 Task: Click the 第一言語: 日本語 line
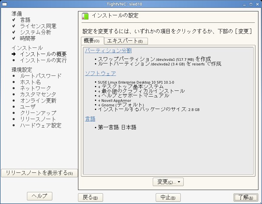pyautogui.click(x=117, y=128)
